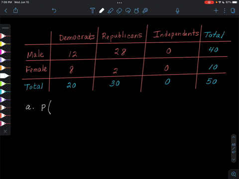The height and width of the screenshot is (179, 239).
Task: Go to previous page with up chevron
Action: point(234,137)
